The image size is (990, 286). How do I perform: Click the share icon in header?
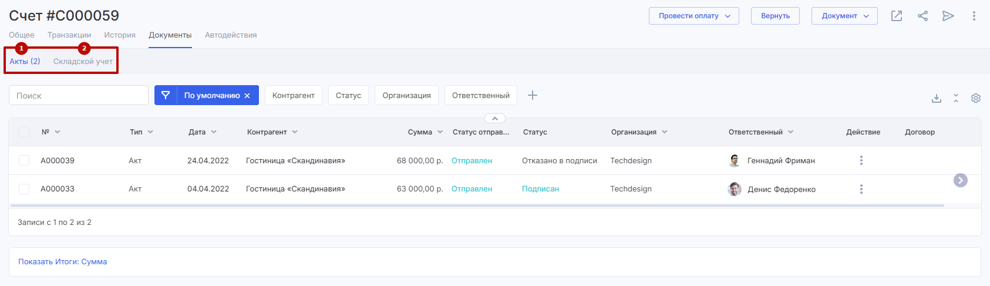(922, 16)
